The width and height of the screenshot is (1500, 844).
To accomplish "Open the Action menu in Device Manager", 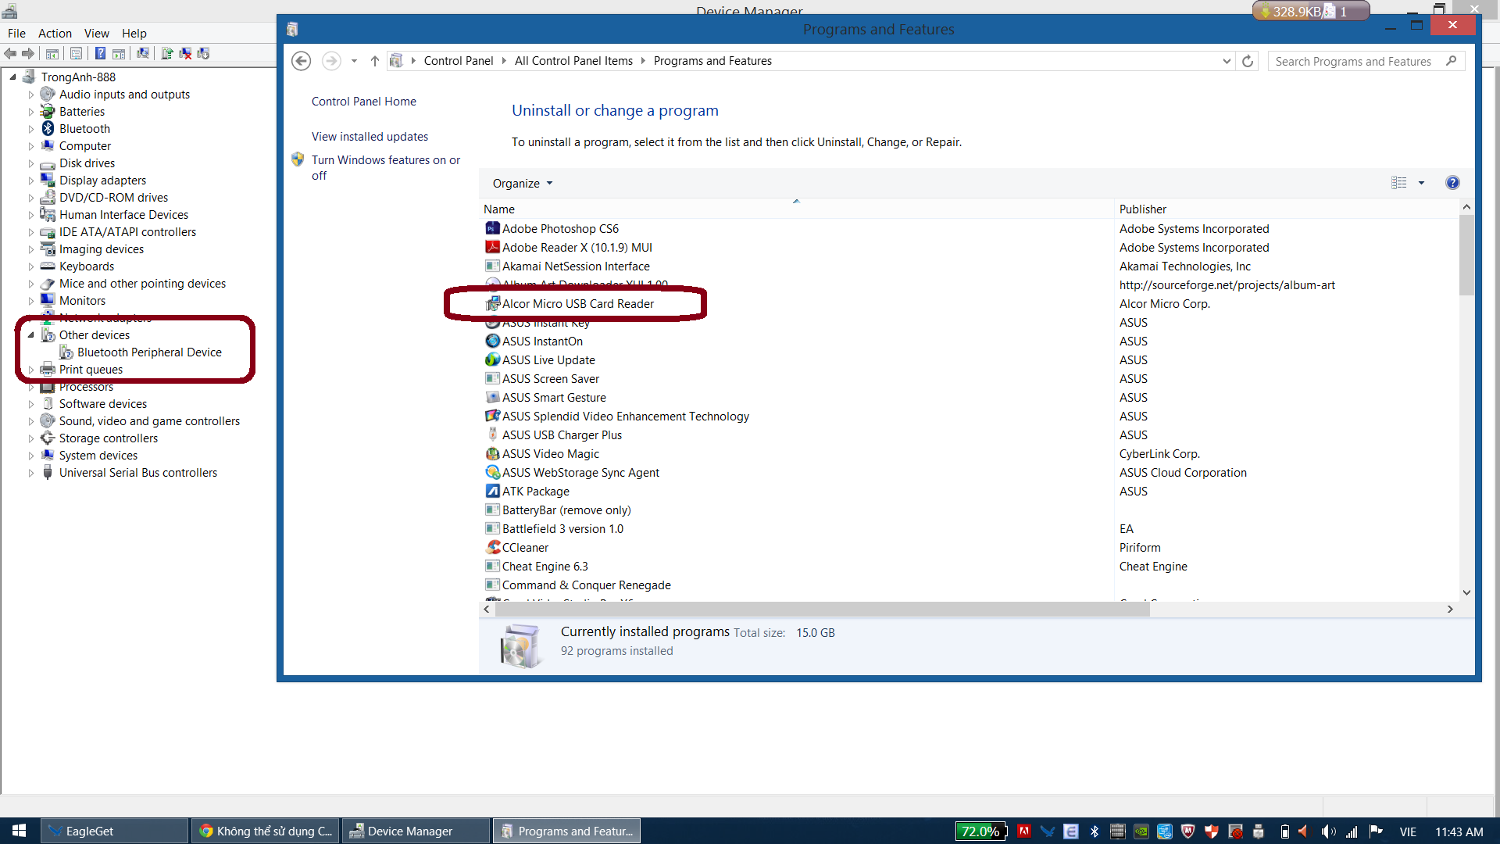I will coord(55,34).
